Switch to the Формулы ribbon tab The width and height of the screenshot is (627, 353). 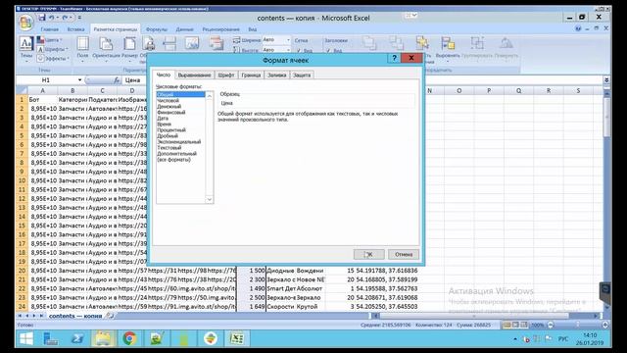click(x=157, y=29)
